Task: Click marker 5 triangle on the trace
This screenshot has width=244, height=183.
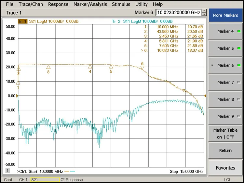Action: point(111,67)
